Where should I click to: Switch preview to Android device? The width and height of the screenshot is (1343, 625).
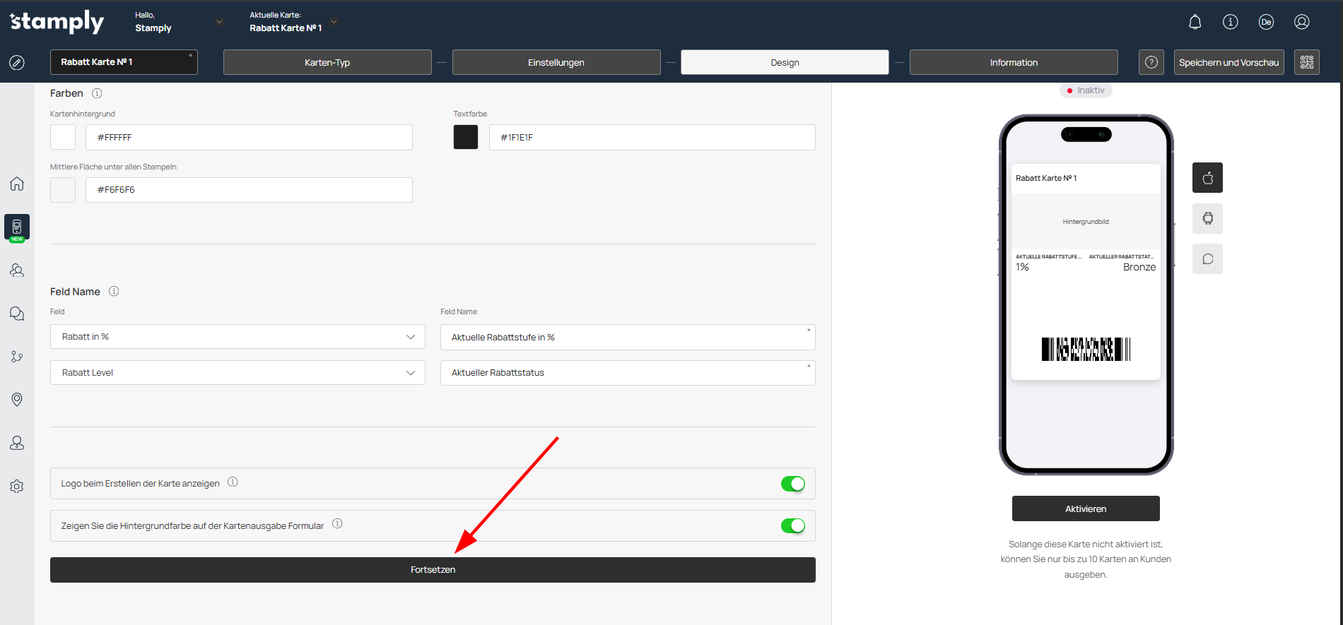pyautogui.click(x=1207, y=218)
